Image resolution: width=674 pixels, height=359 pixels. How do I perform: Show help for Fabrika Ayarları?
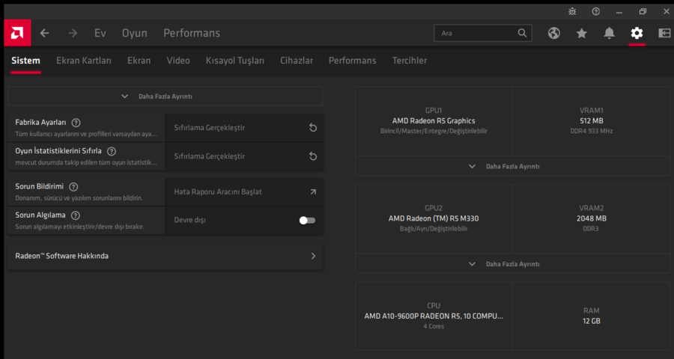pyautogui.click(x=76, y=123)
